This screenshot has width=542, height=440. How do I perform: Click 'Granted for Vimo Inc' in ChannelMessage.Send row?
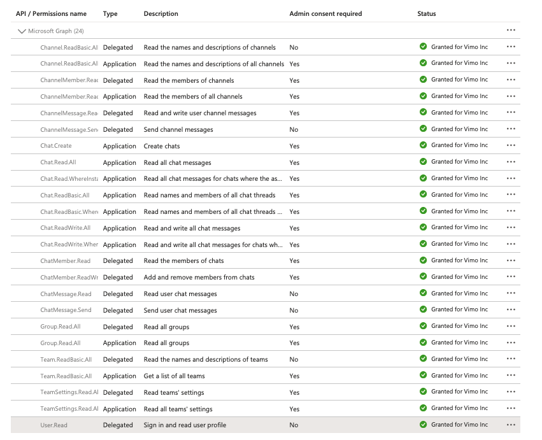(459, 129)
